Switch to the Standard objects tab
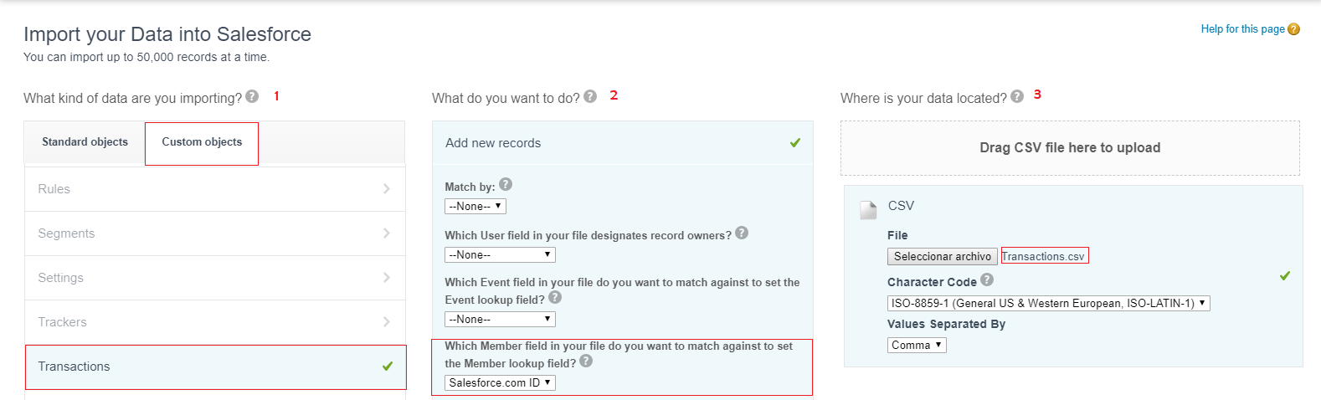 tap(85, 142)
